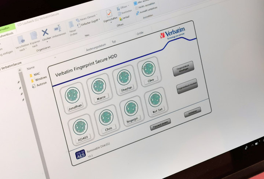Click the Chris name label
This screenshot has height=179, width=264.
pos(109,129)
